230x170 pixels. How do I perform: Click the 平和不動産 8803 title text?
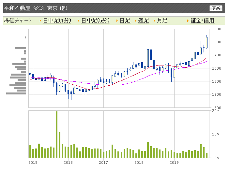(24, 8)
